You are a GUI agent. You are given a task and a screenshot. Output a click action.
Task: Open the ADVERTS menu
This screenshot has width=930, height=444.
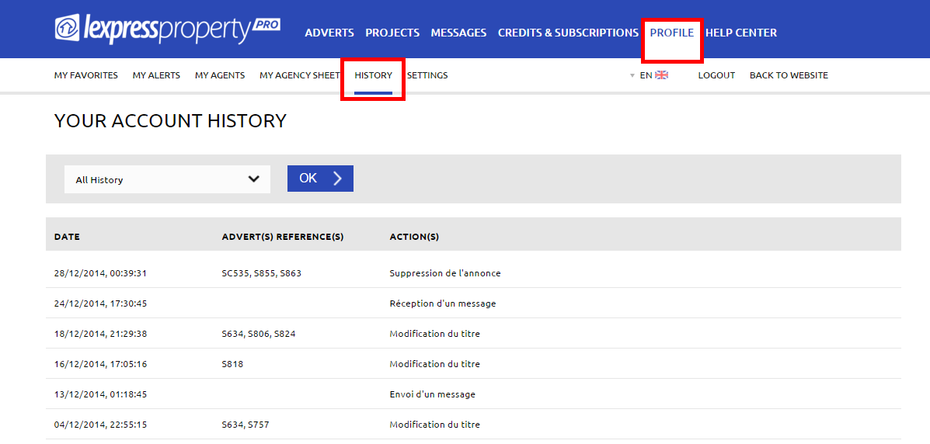tap(329, 33)
